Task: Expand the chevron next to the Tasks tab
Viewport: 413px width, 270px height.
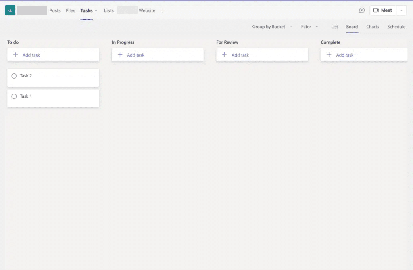Action: tap(96, 10)
